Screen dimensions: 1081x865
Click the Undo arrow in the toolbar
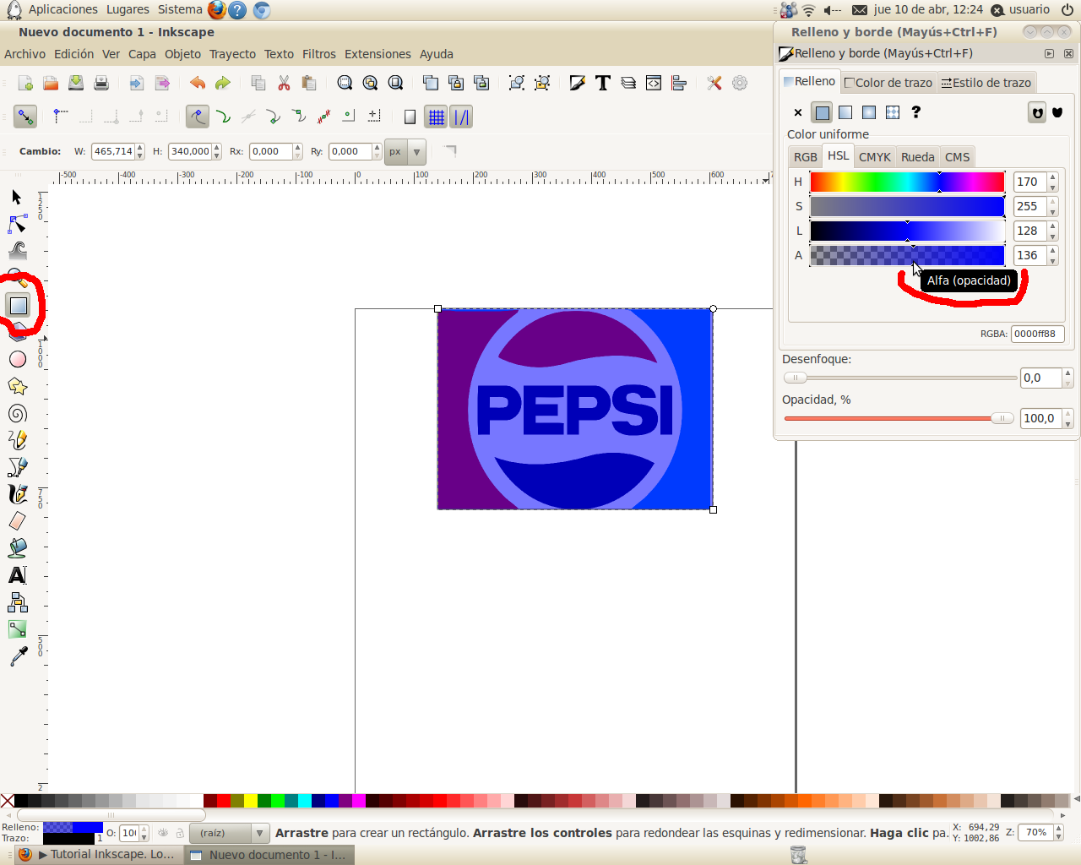click(197, 83)
